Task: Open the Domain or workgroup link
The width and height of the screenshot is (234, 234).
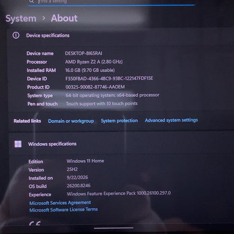Action: [x=71, y=121]
